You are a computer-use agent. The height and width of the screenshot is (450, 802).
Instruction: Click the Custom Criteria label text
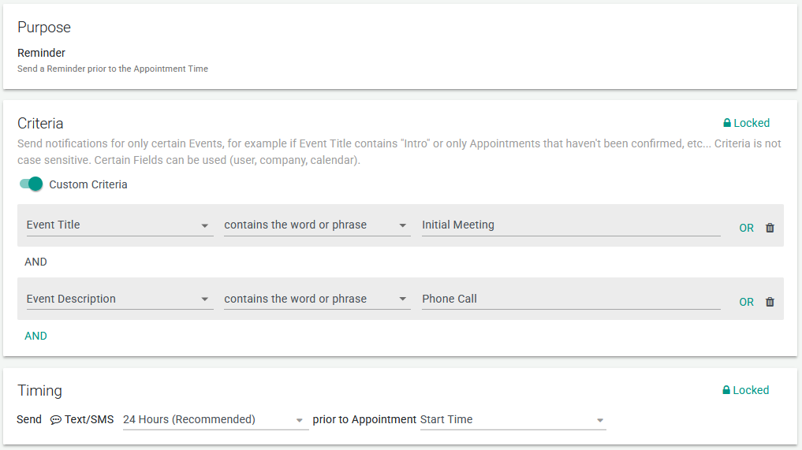click(x=88, y=184)
